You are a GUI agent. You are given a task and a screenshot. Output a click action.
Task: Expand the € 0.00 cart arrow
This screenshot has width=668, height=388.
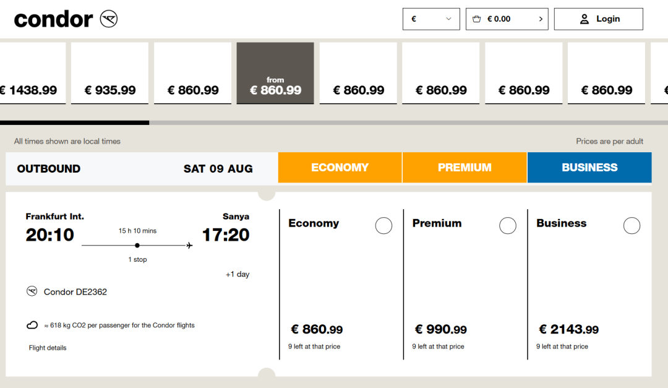click(x=541, y=19)
